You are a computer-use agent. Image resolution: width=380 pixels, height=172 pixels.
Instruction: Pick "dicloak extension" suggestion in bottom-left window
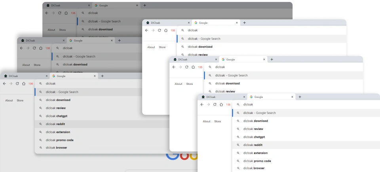pyautogui.click(x=58, y=132)
